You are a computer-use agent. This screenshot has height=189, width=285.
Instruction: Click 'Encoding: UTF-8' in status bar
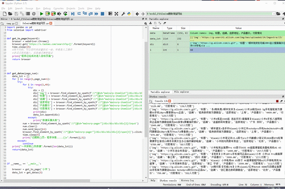219,184
